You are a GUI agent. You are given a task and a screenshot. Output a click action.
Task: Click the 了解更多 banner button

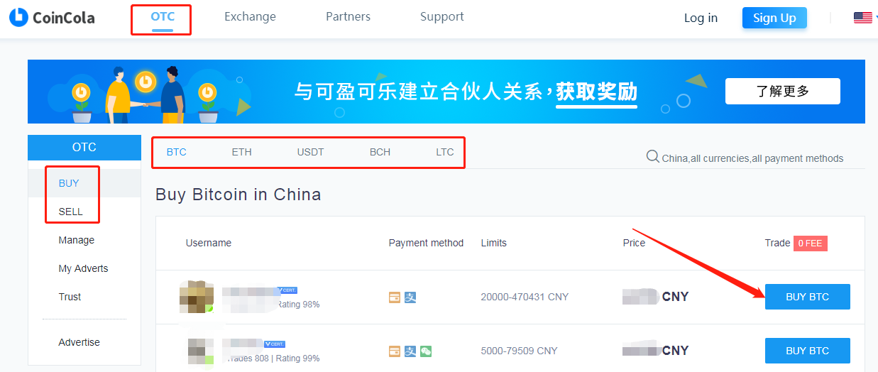pos(782,91)
